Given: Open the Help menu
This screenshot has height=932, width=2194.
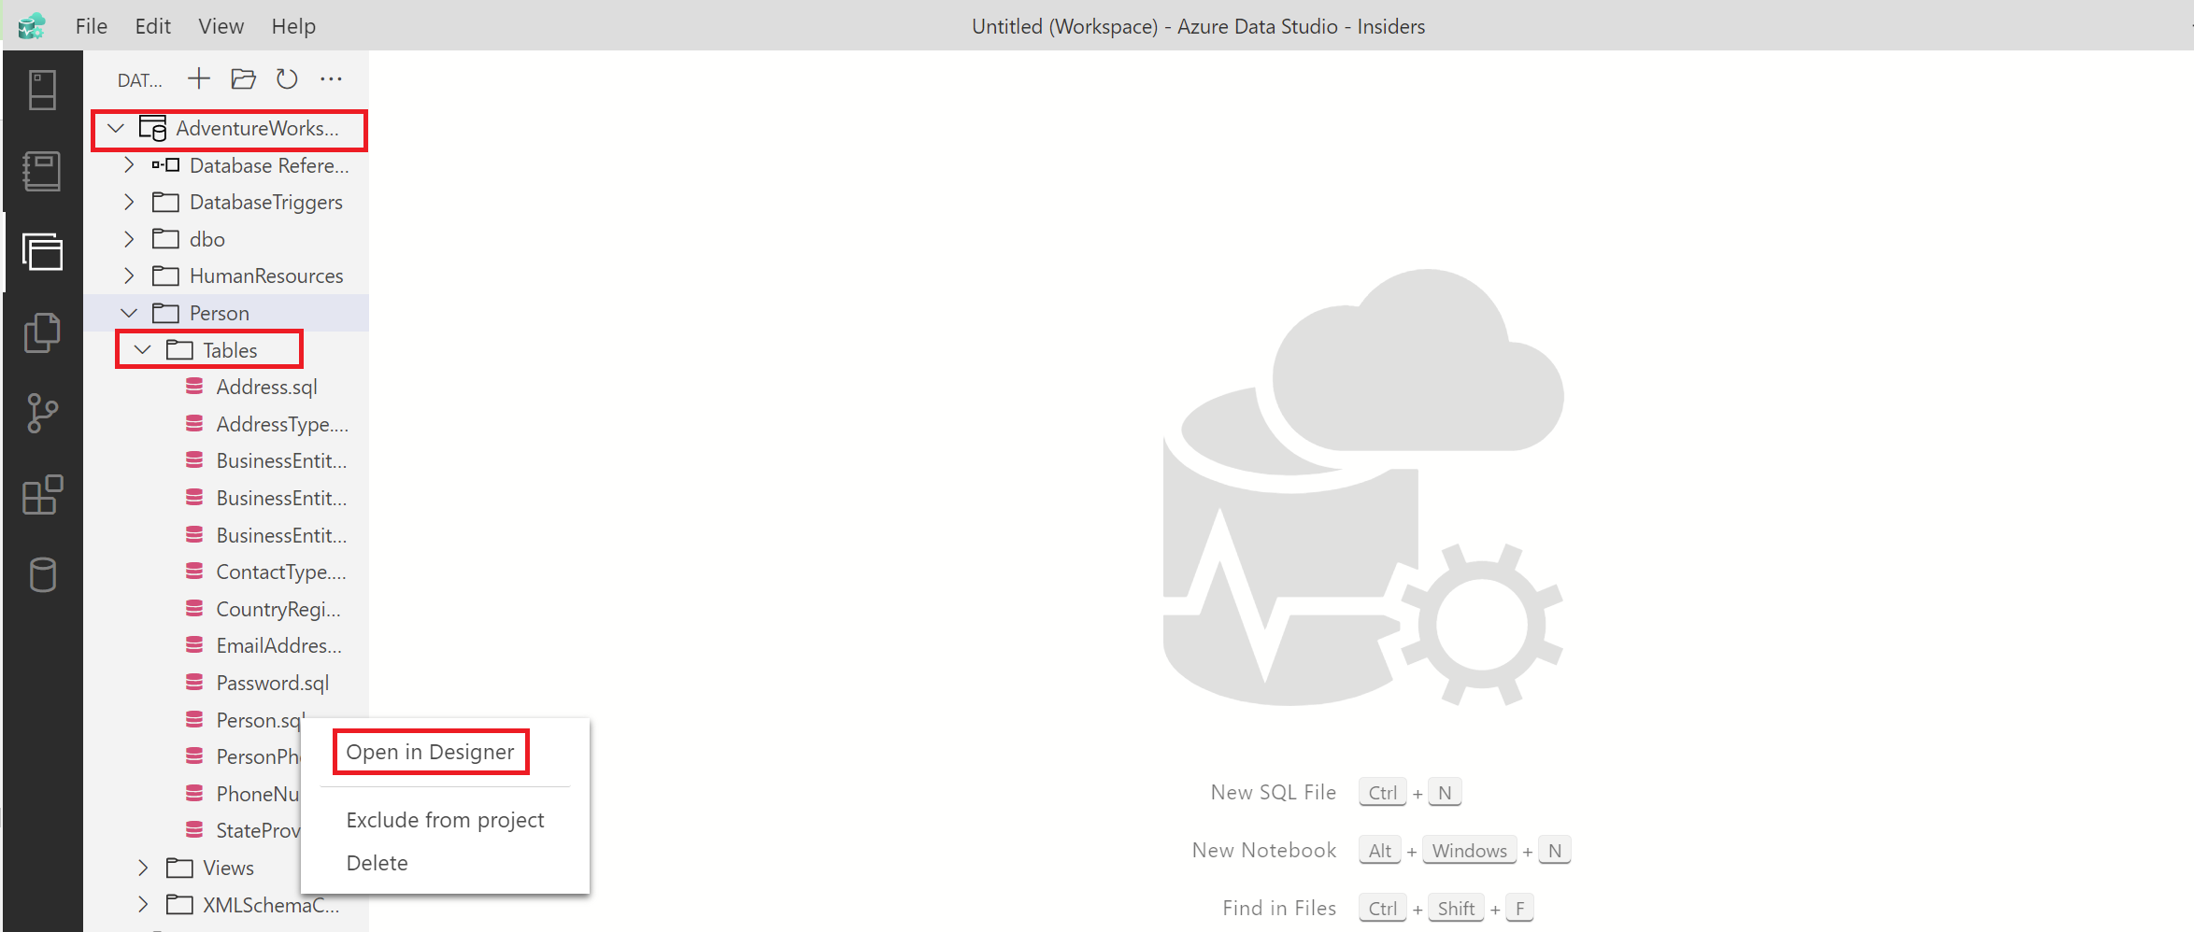Looking at the screenshot, I should point(292,26).
